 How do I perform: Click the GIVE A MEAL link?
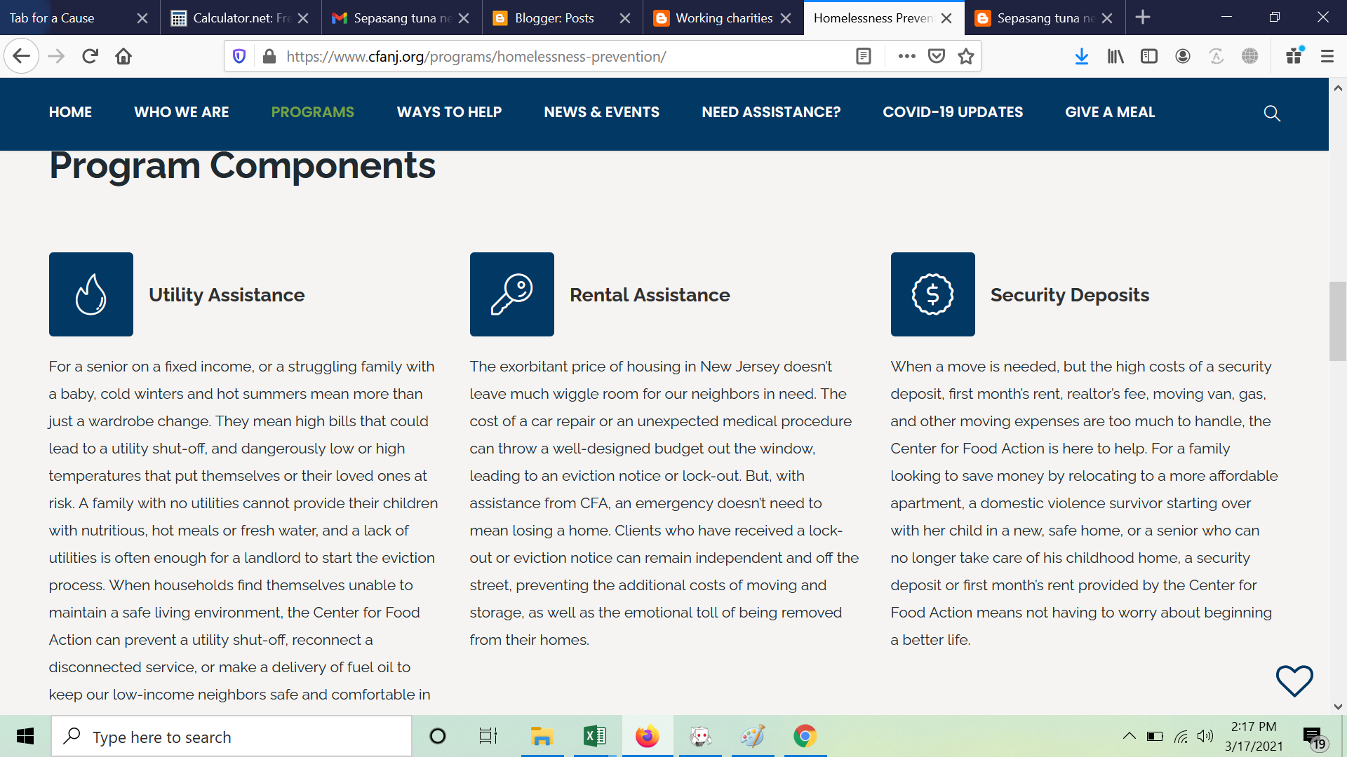point(1109,112)
